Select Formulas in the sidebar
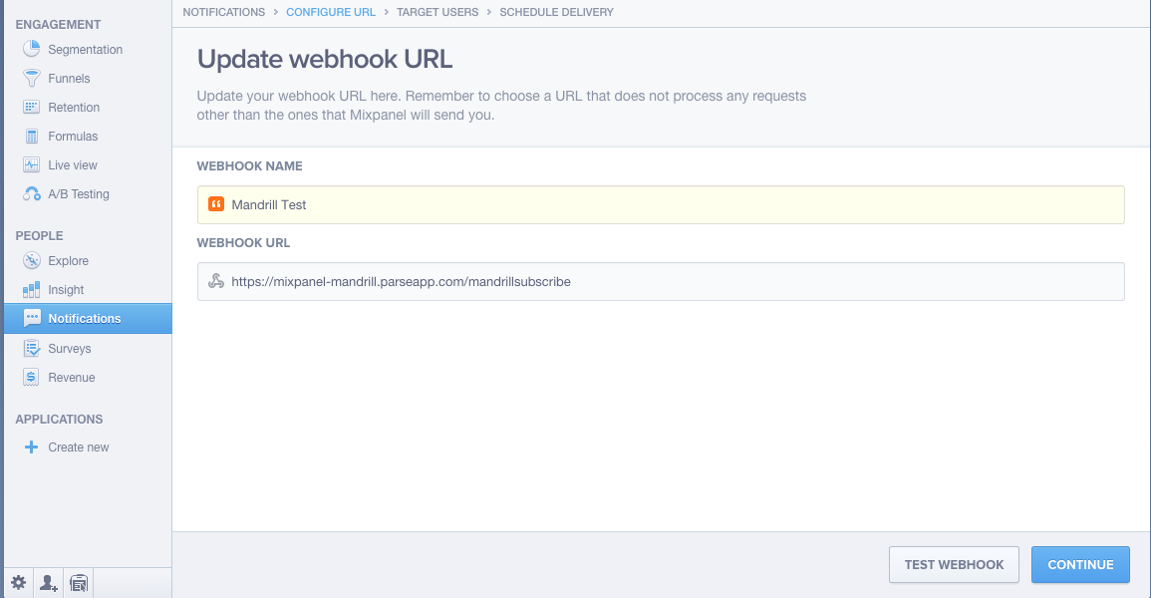Screen dimensions: 1151x598 click(73, 137)
